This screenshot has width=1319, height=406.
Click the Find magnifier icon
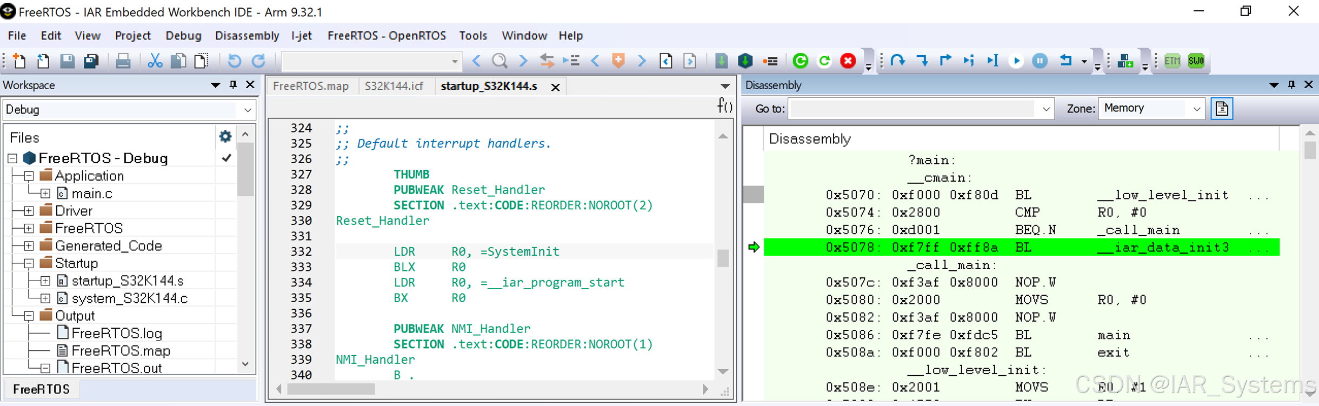[499, 61]
